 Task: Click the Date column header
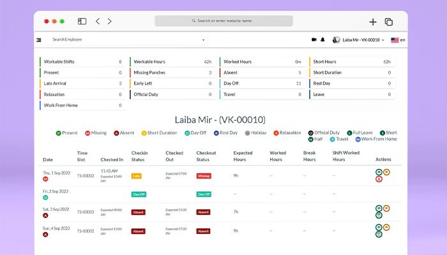tap(48, 159)
